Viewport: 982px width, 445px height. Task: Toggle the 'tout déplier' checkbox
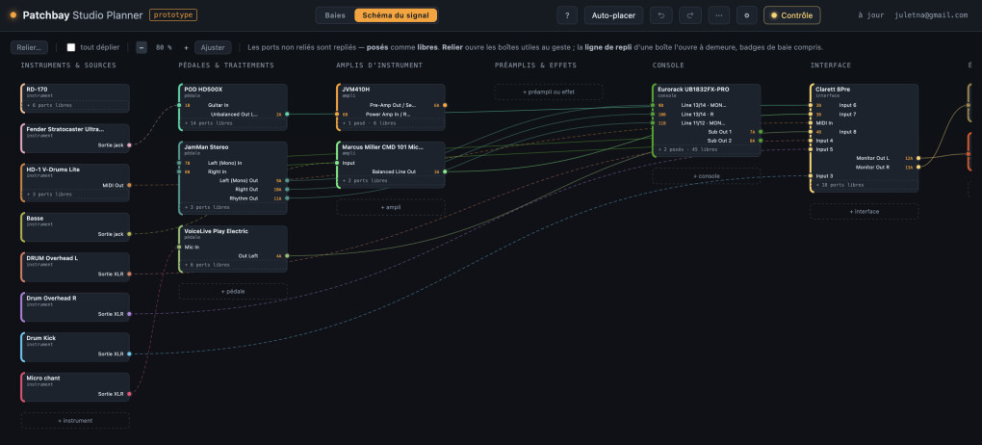71,47
